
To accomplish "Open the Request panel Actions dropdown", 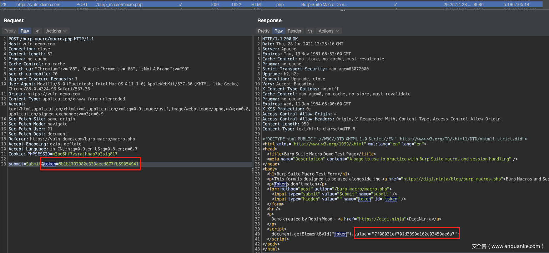I will (56, 31).
